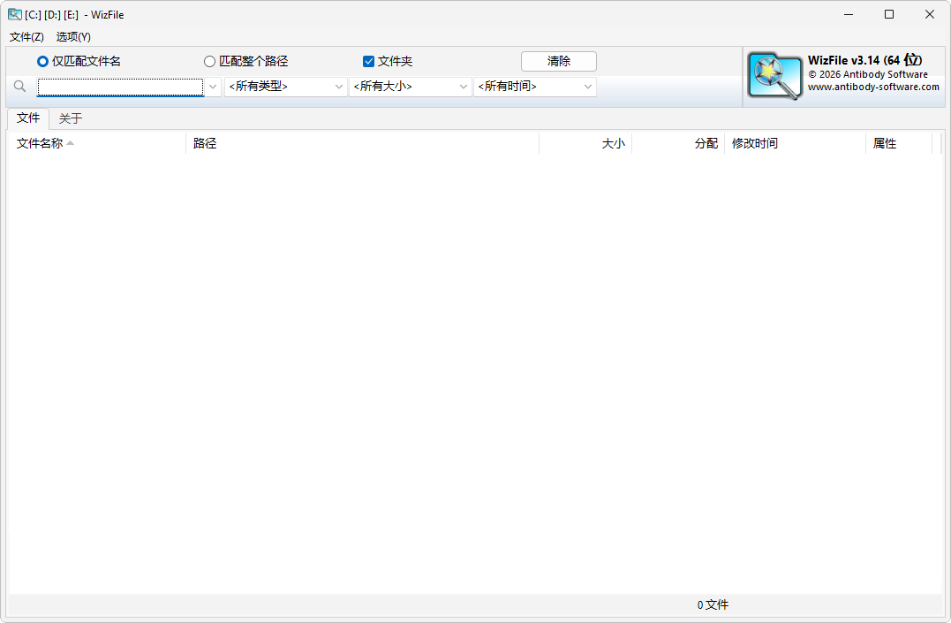
Task: Click the WizFile icon in the title bar
Action: coord(13,14)
